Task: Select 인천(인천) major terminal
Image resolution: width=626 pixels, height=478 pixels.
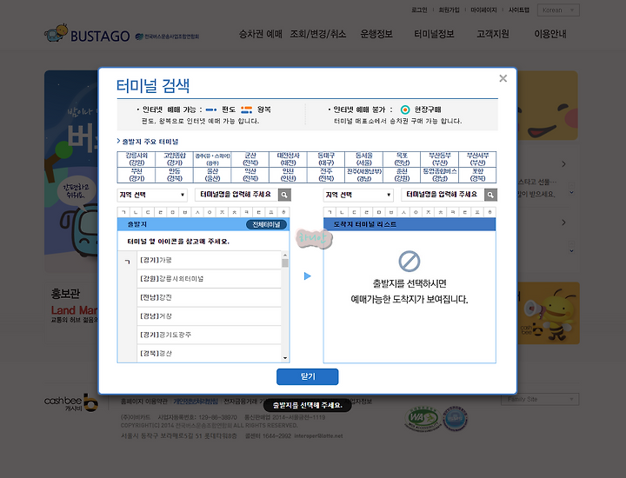Action: (x=288, y=175)
